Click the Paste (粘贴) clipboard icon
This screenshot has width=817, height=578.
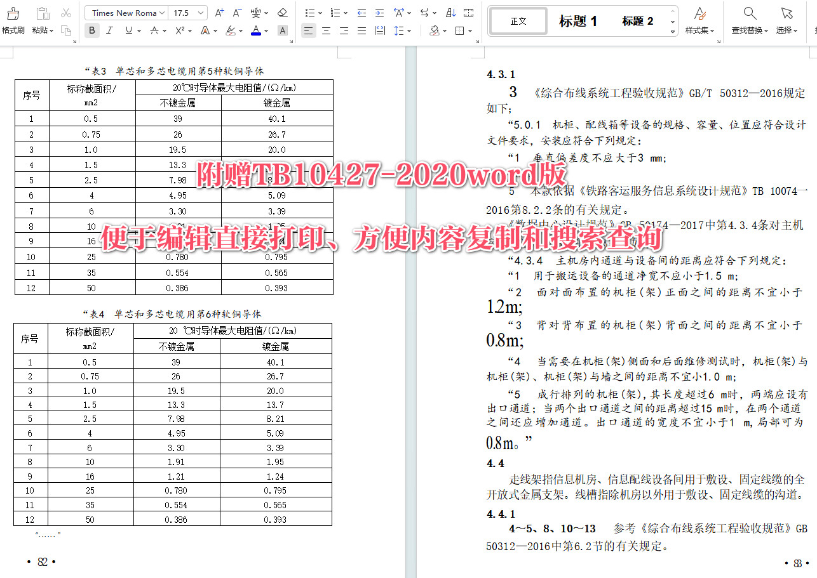click(x=42, y=13)
